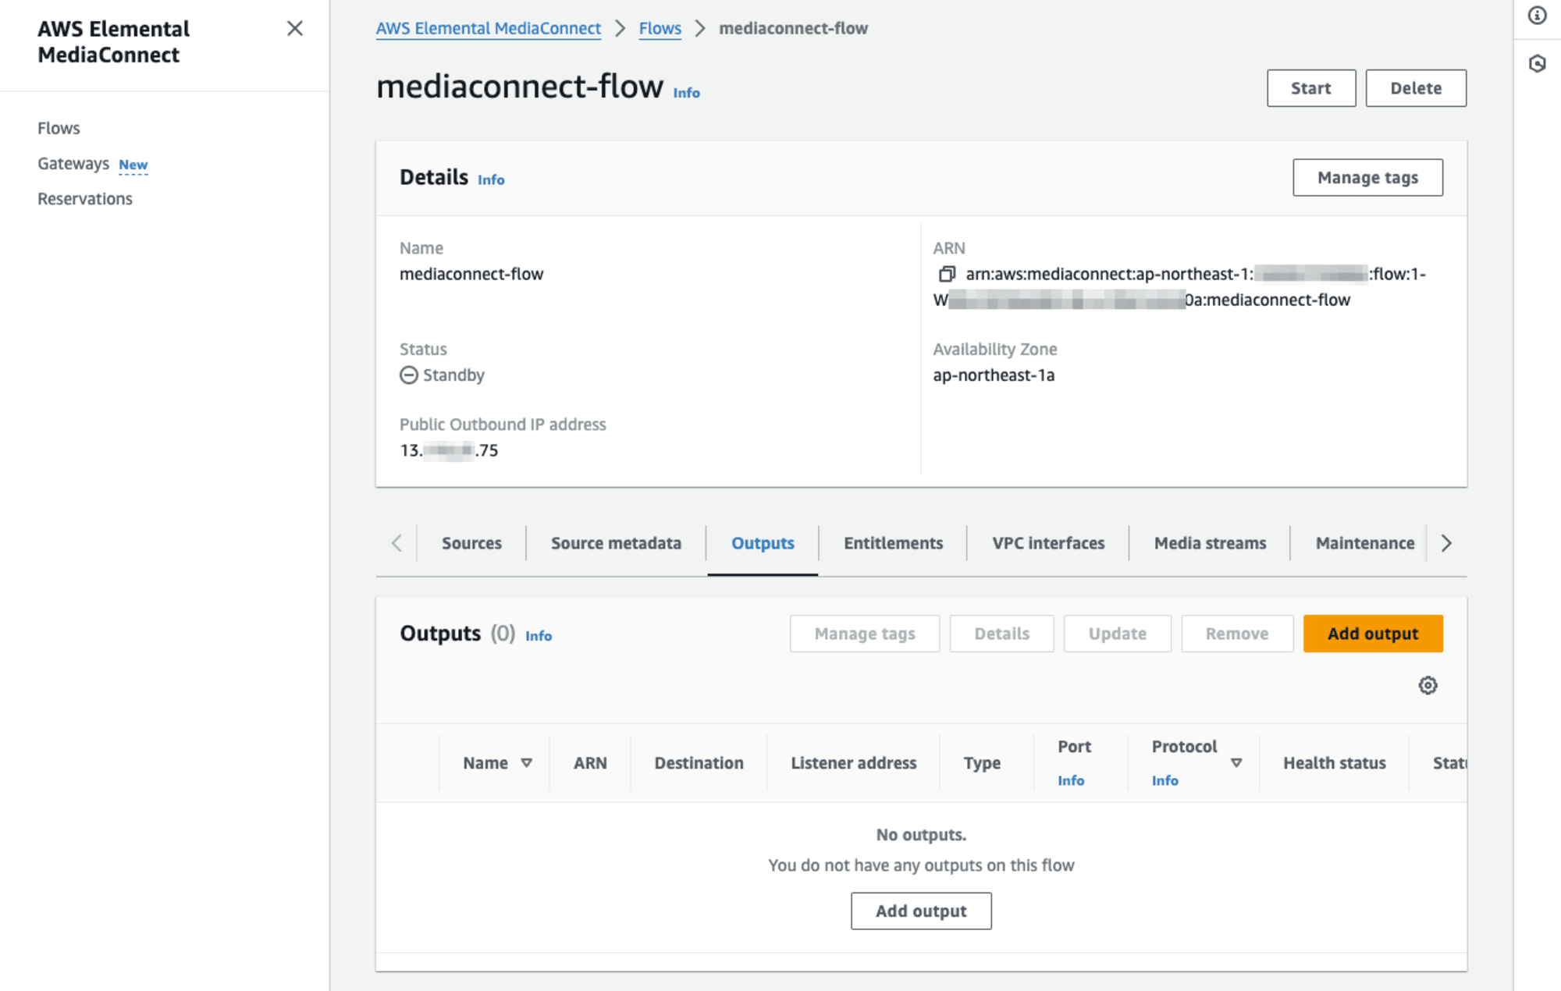
Task: Click the Health status column header
Action: pyautogui.click(x=1334, y=763)
